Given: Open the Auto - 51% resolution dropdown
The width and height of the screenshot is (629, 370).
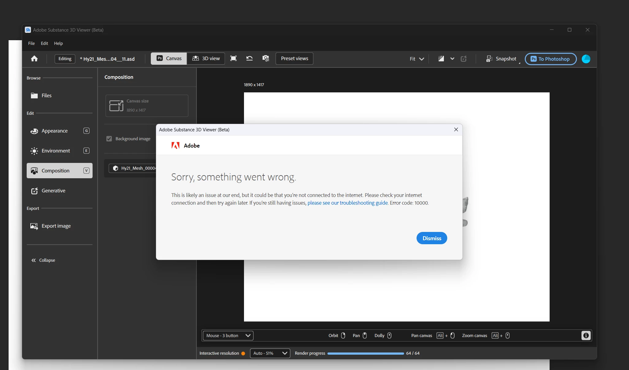Looking at the screenshot, I should tap(270, 353).
